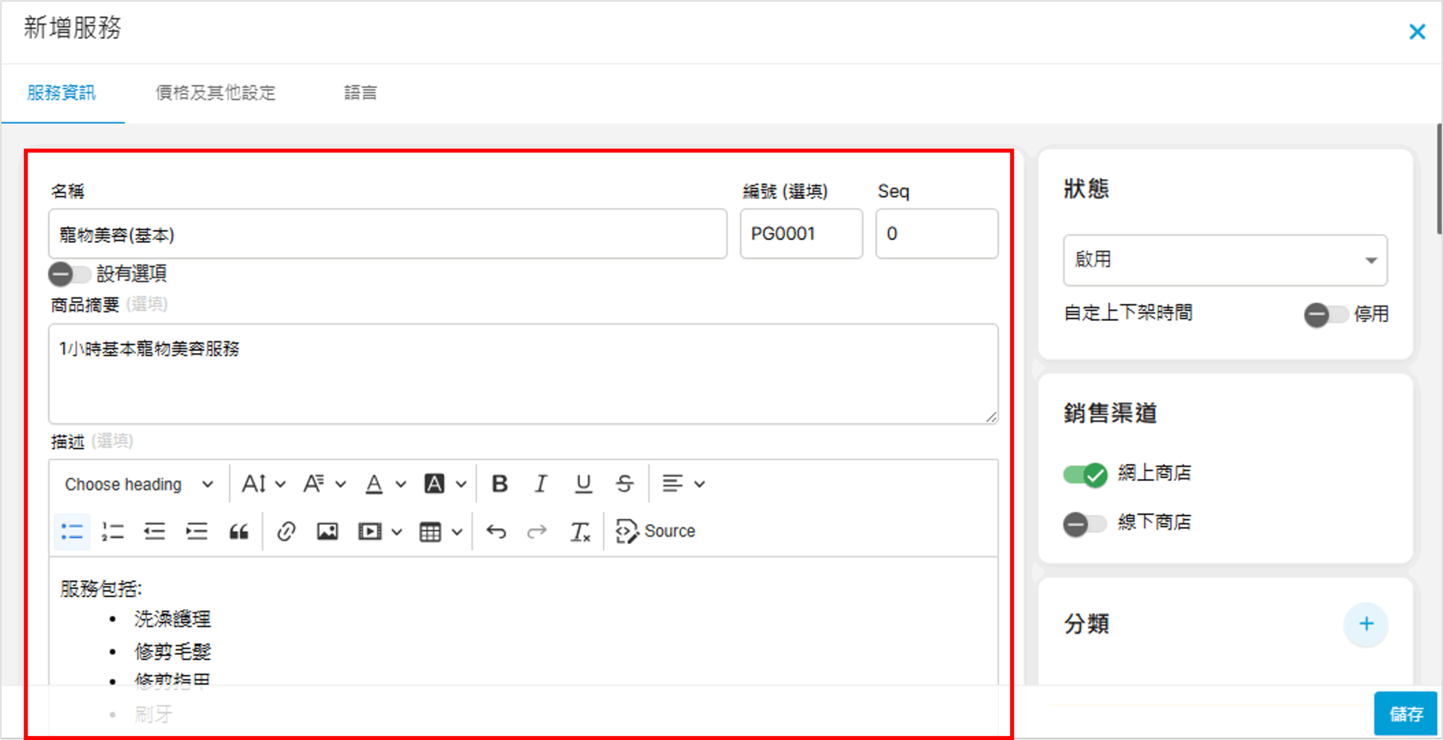Image resolution: width=1443 pixels, height=740 pixels.
Task: Click the insert link icon
Action: point(286,531)
